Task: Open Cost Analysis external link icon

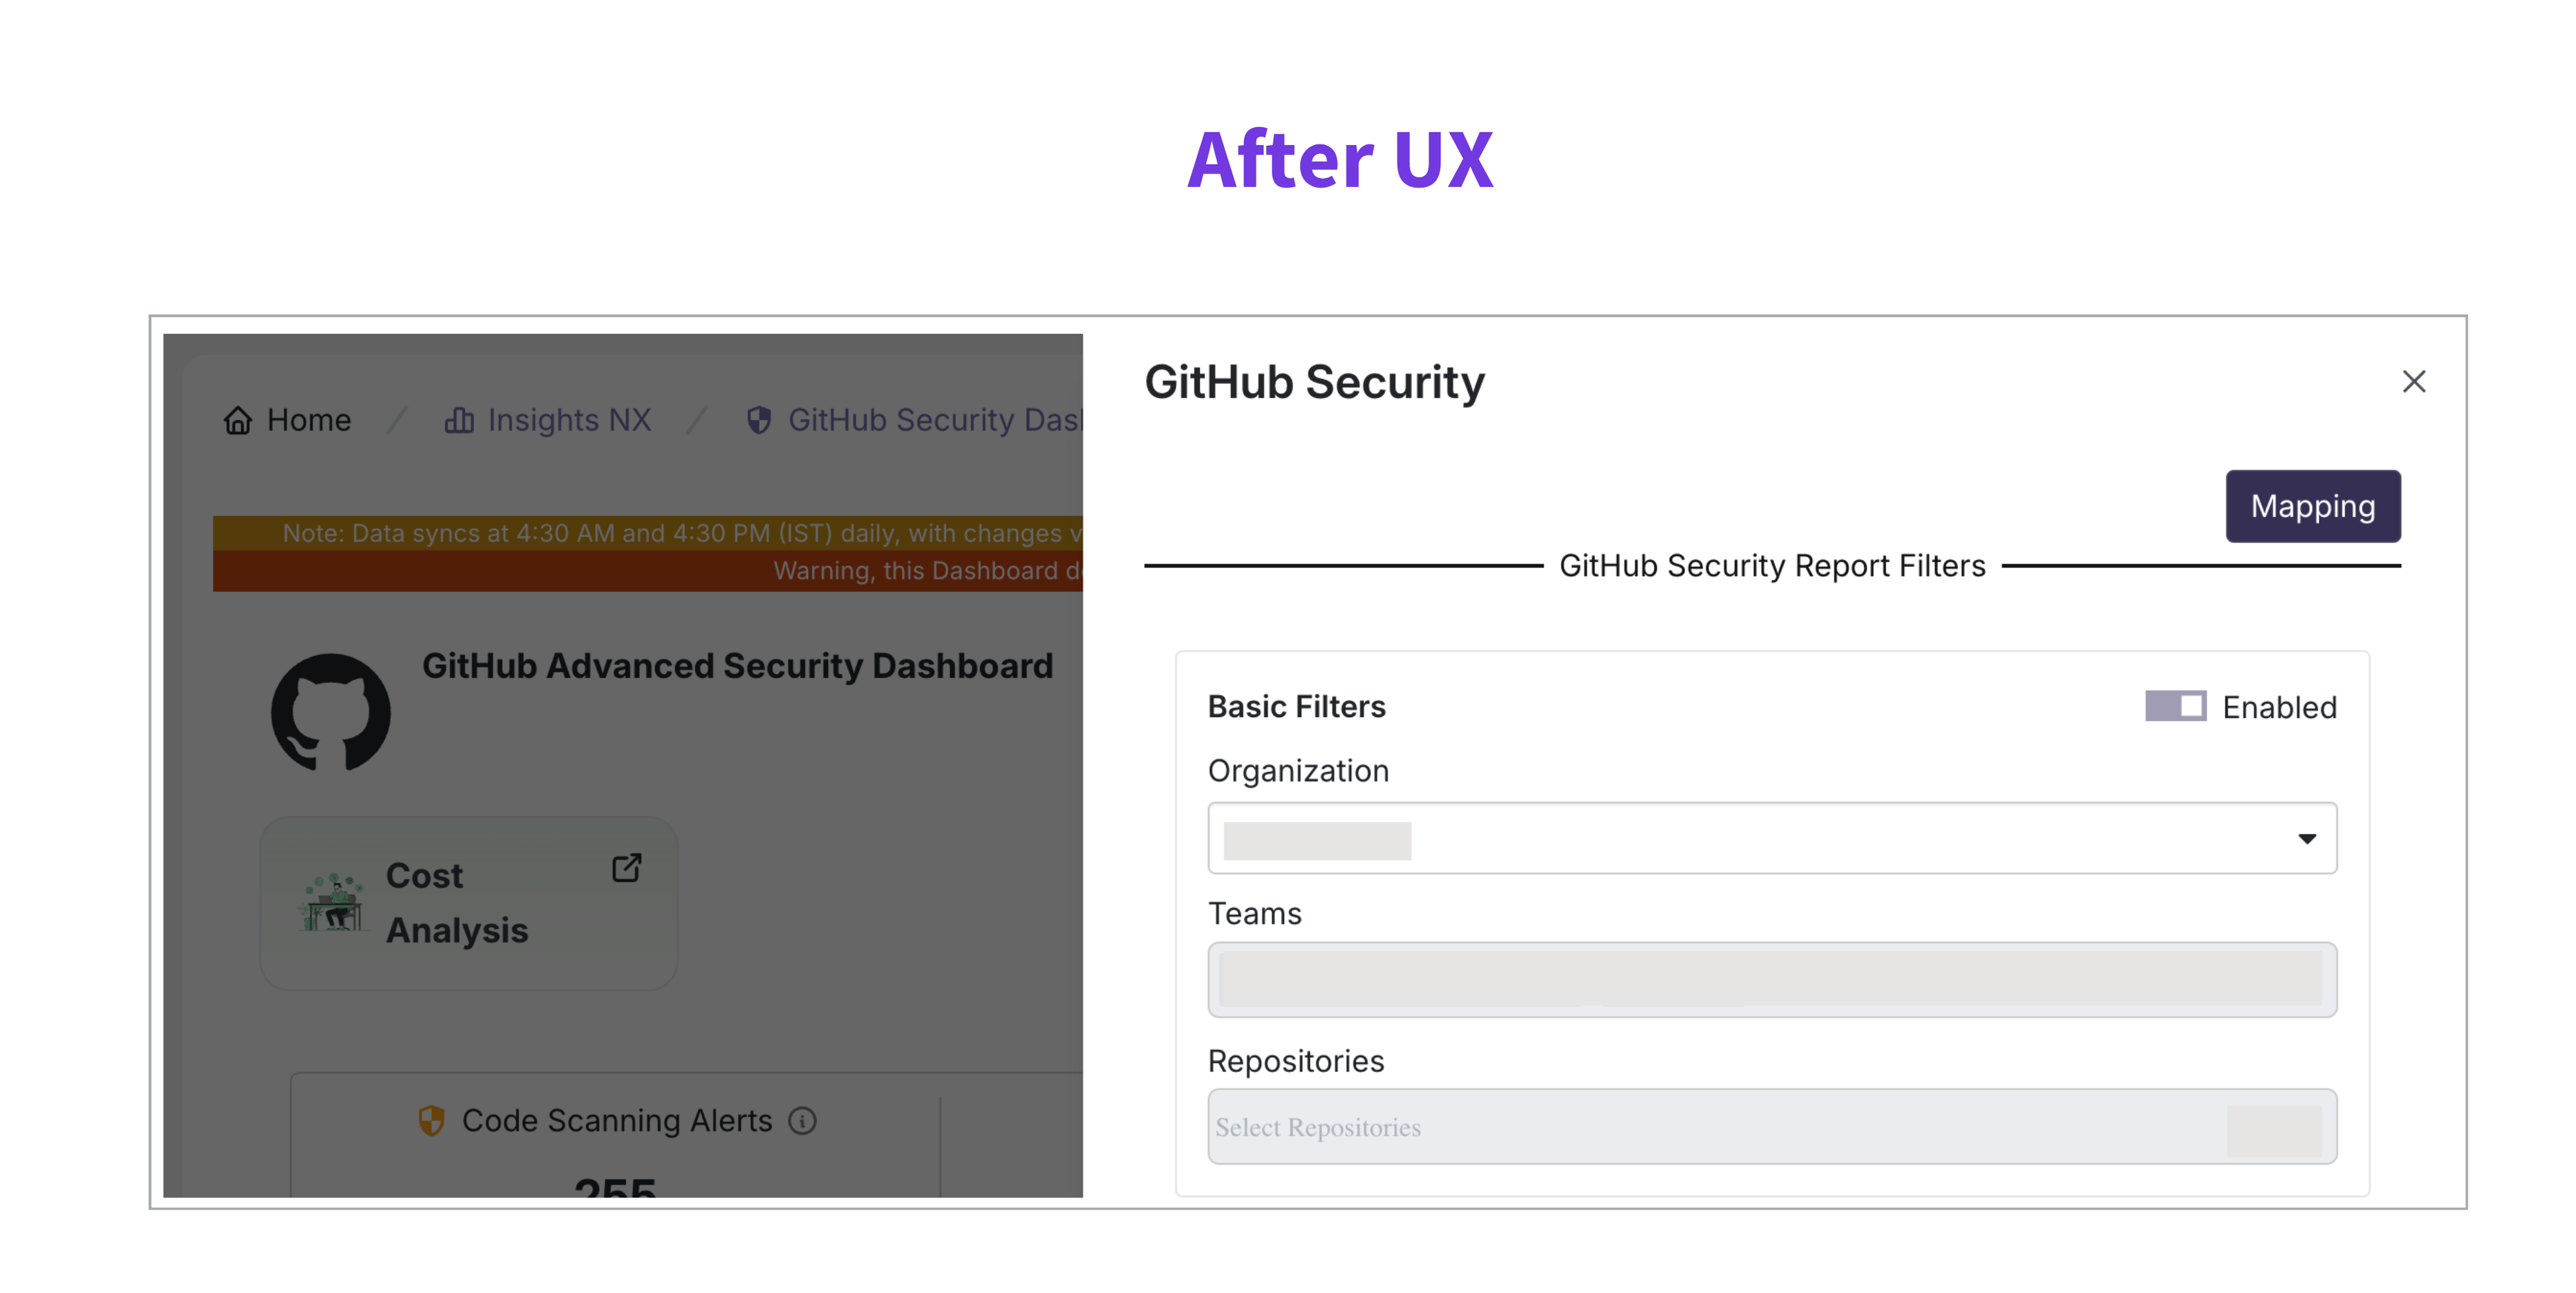Action: coord(627,868)
